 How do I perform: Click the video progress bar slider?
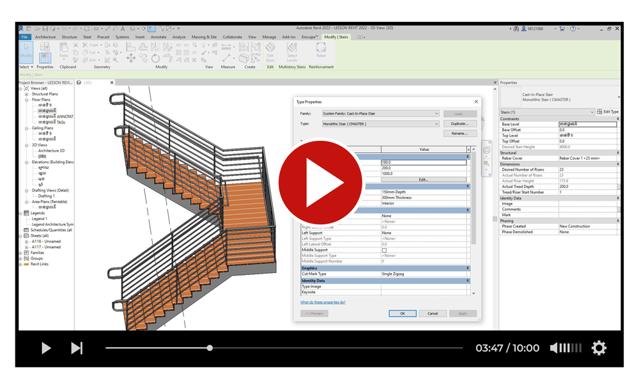210,348
